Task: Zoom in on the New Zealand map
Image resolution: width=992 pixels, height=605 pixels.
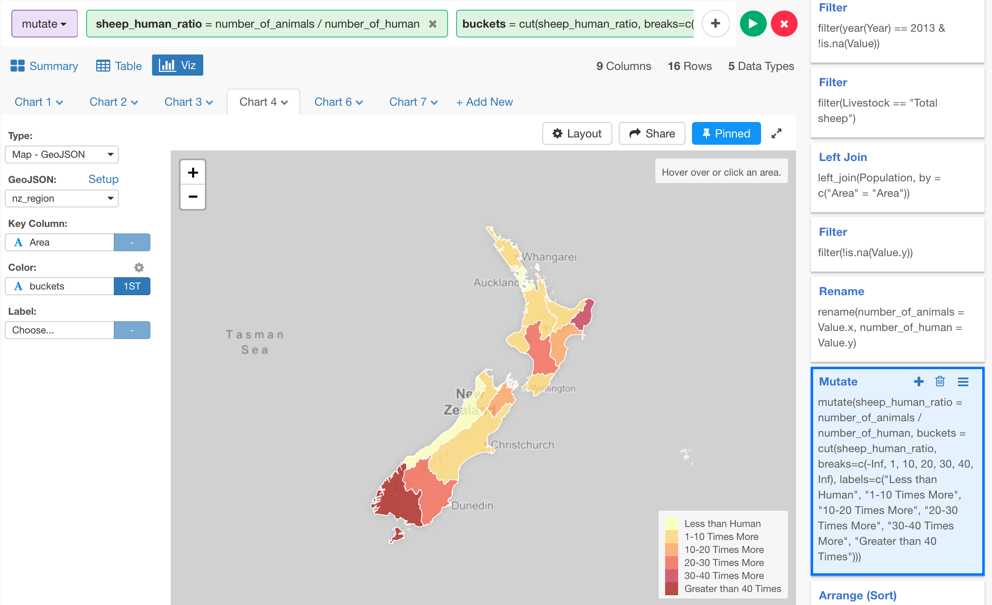Action: point(193,172)
